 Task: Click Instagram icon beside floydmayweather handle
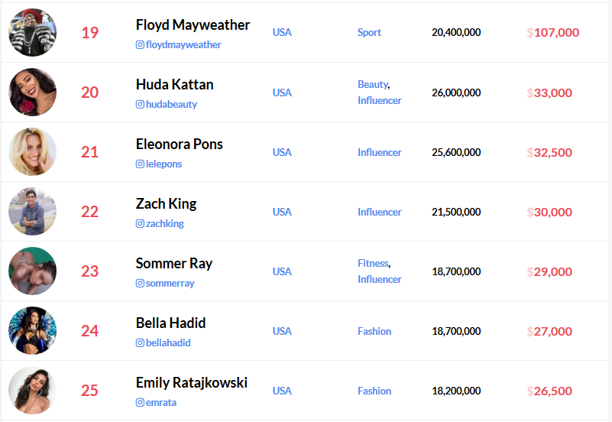click(140, 45)
